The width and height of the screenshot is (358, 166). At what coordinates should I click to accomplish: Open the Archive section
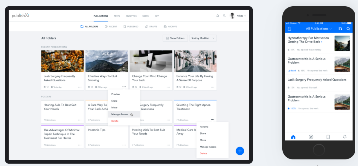[170, 27]
